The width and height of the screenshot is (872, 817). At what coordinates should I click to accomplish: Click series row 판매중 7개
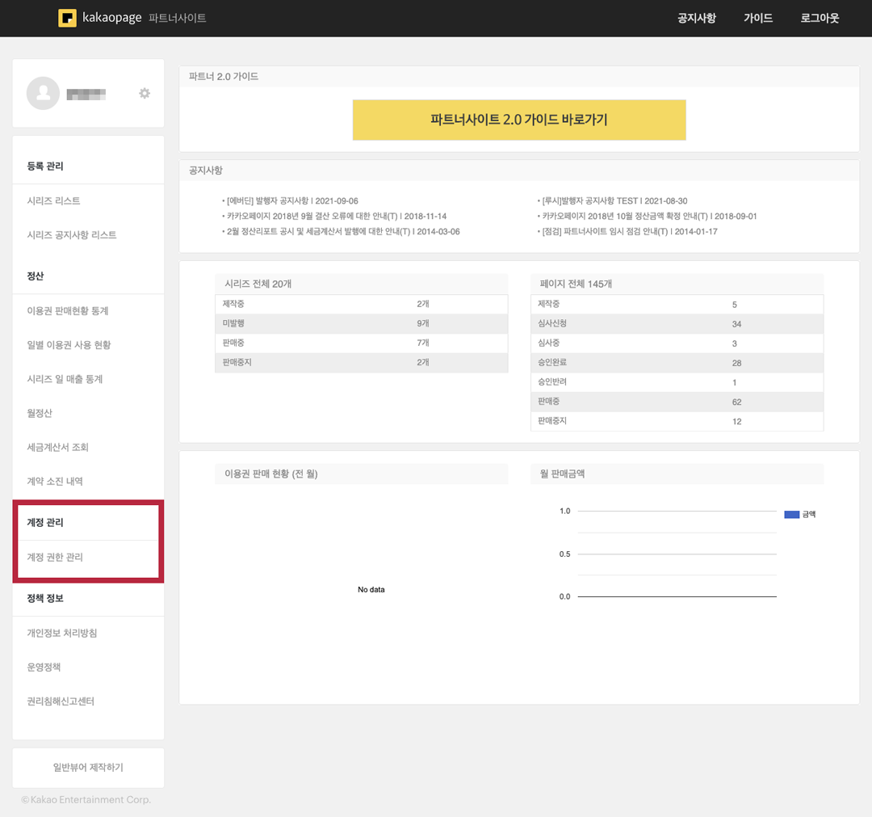click(362, 343)
